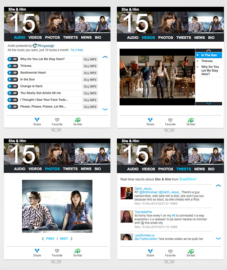Select the highlighted AUDIO tab in the audio panel
227x270 pixels.
click(19, 37)
